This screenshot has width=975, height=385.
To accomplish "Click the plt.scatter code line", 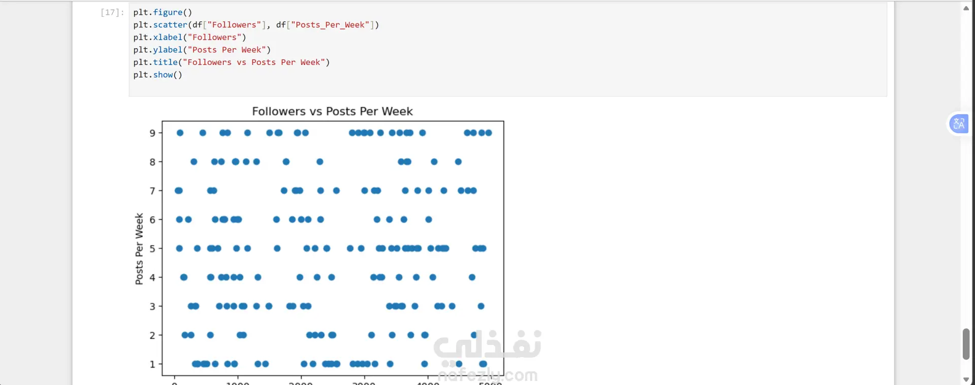I will coord(256,25).
